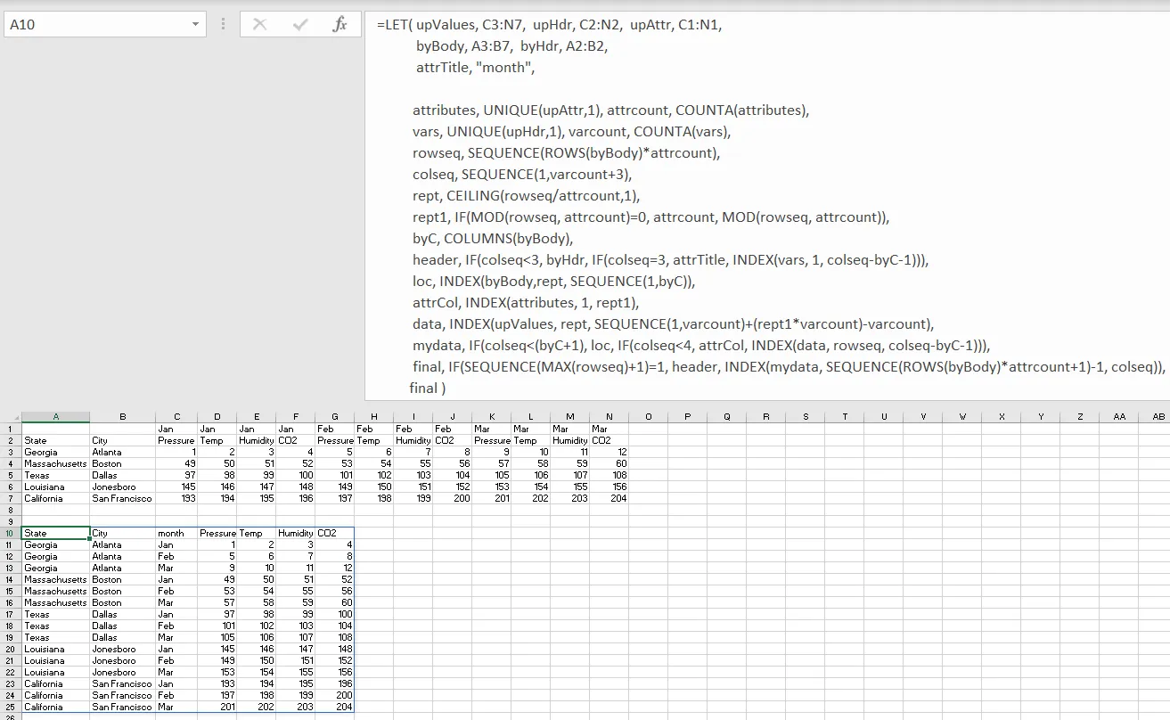
Task: Click the three-dot handle beside Name Box
Action: coord(223,25)
